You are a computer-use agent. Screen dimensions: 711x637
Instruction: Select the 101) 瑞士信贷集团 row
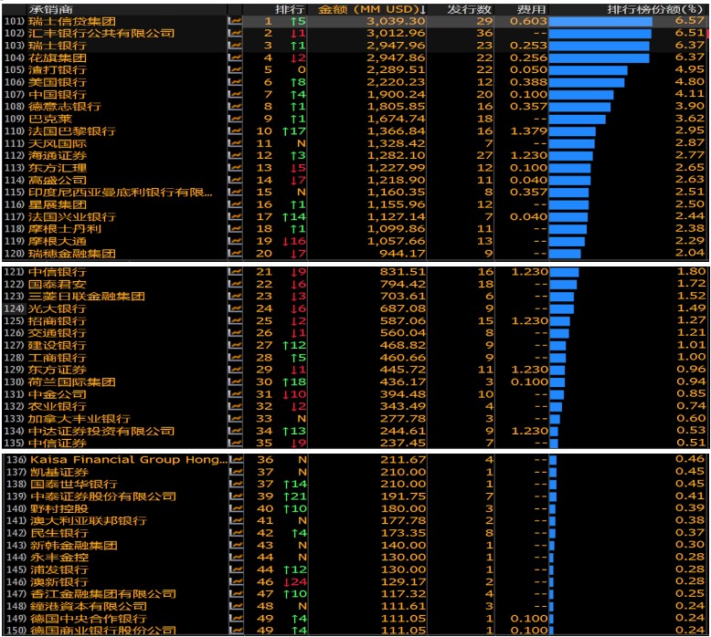355,21
